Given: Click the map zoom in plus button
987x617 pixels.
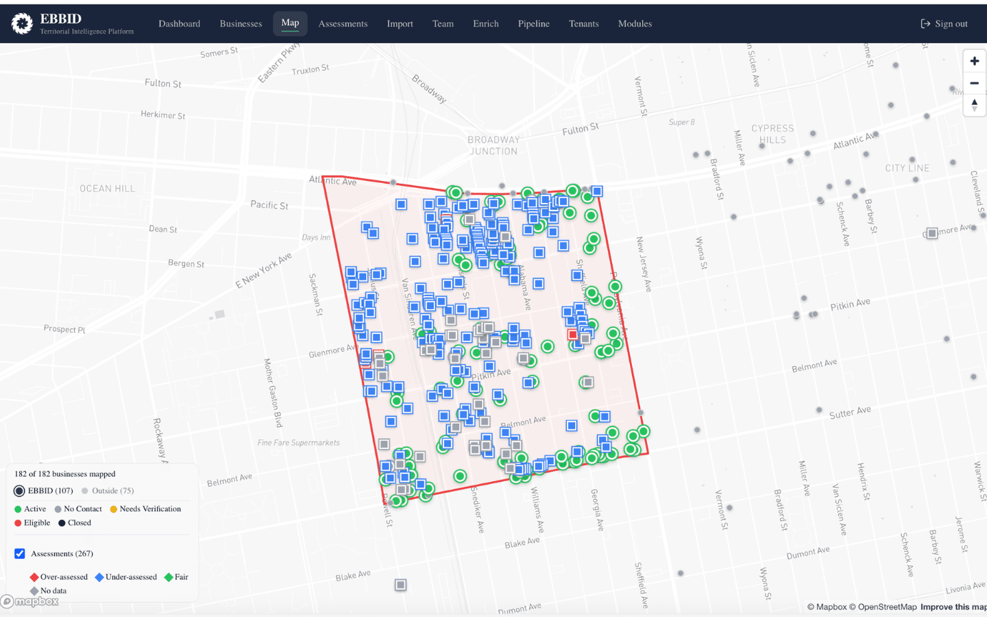Looking at the screenshot, I should click(x=974, y=61).
